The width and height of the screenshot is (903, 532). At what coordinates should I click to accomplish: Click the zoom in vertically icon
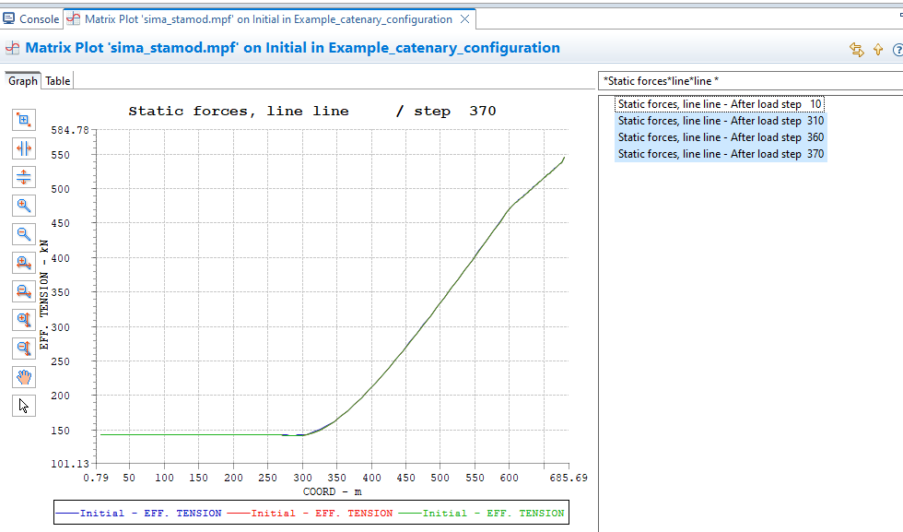(24, 320)
